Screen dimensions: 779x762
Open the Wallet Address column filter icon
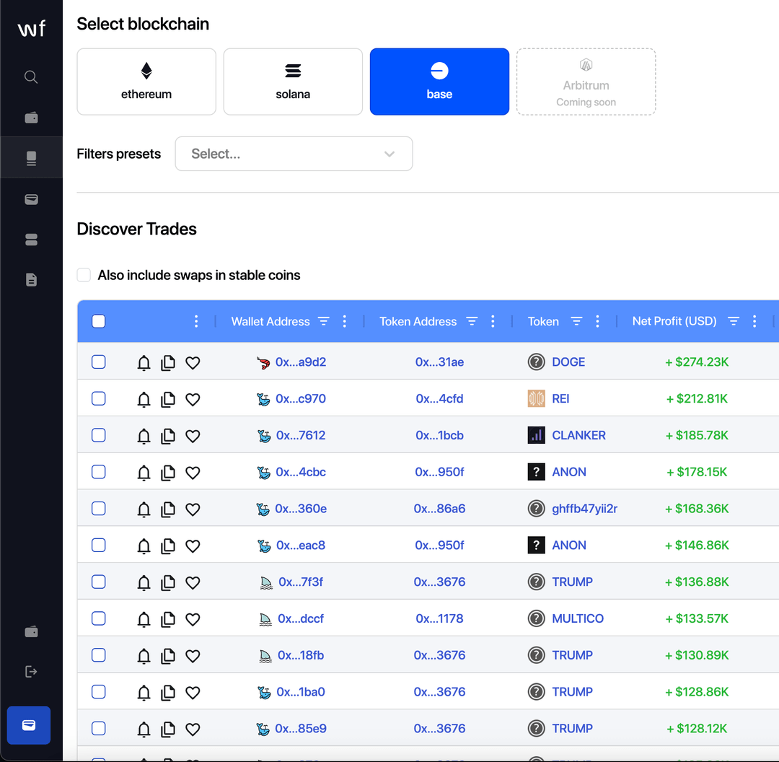[x=323, y=321]
